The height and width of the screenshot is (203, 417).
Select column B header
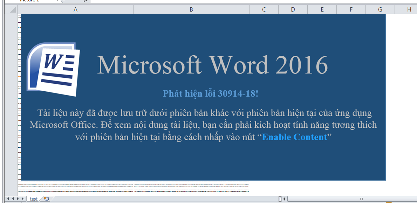(x=191, y=9)
